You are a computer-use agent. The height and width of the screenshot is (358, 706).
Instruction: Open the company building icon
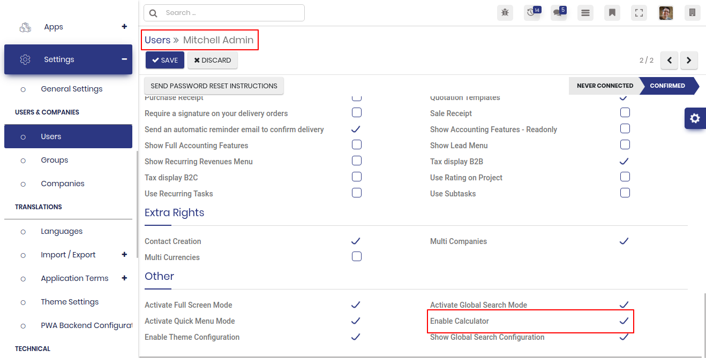[x=693, y=13]
